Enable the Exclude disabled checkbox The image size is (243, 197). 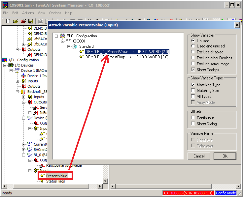click(x=193, y=52)
